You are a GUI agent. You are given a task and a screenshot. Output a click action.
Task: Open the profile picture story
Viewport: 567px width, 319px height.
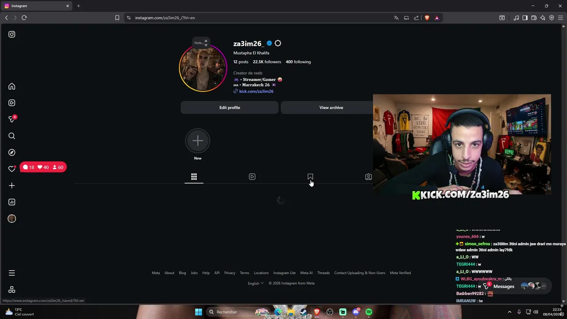tap(203, 68)
